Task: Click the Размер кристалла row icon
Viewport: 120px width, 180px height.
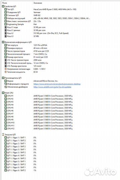Action: coord(6,57)
